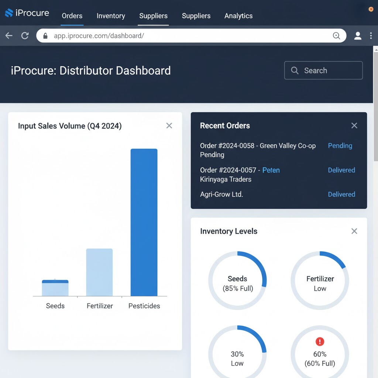Viewport: 378px width, 378px height.
Task: Open the user profile icon
Action: click(x=358, y=36)
